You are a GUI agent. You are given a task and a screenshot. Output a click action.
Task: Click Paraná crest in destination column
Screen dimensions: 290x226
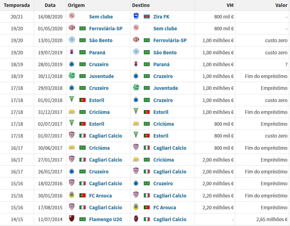tap(136, 64)
